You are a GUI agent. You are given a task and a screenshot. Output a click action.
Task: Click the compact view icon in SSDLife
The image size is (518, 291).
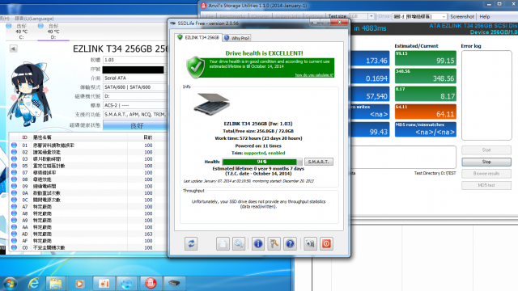pos(310,244)
